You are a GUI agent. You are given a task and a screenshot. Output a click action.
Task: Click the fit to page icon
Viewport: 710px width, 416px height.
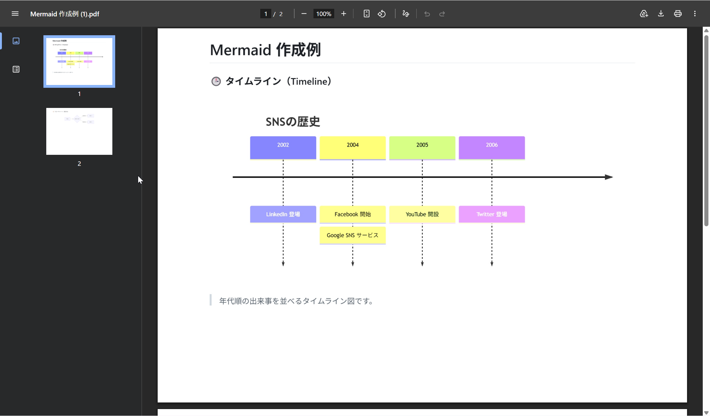[x=366, y=14]
